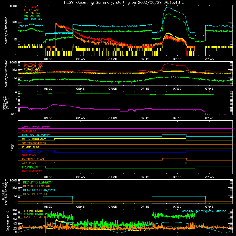Click the 6-12 keV peak near 06:33
Image resolution: width=236 pixels, height=236 pixels.
pos(56,24)
